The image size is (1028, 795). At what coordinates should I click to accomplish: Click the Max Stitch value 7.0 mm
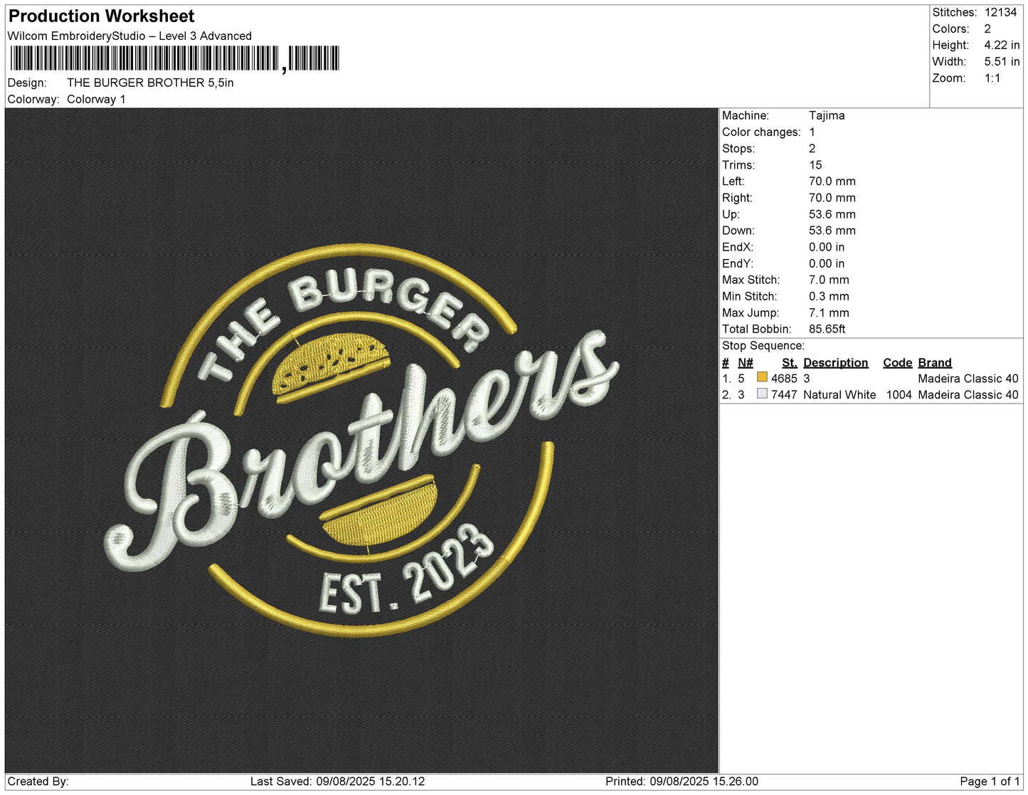pyautogui.click(x=829, y=280)
